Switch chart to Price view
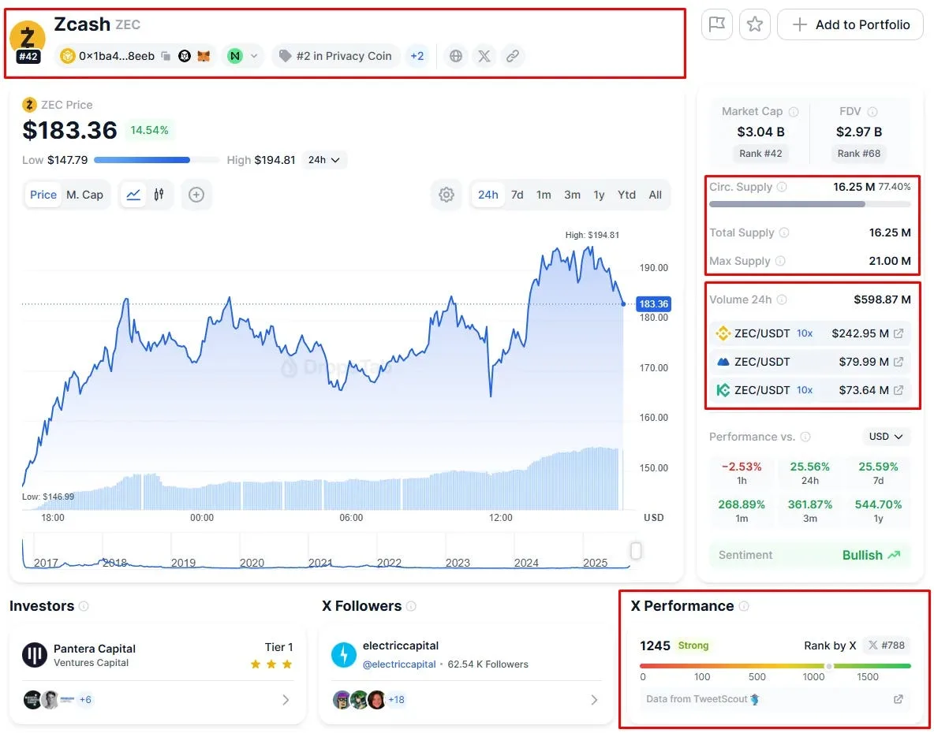The width and height of the screenshot is (934, 733). coord(43,195)
